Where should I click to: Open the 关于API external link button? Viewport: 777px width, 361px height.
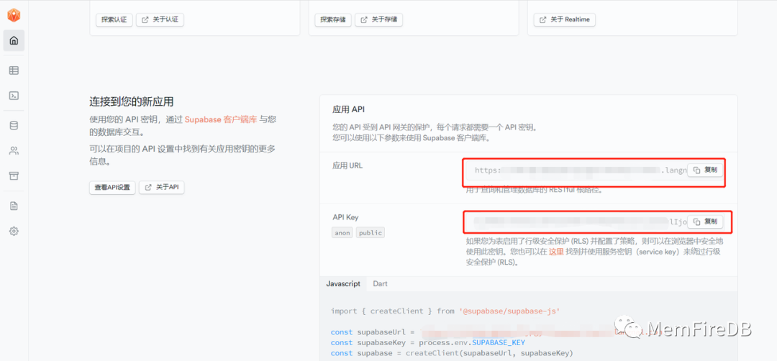tap(162, 187)
